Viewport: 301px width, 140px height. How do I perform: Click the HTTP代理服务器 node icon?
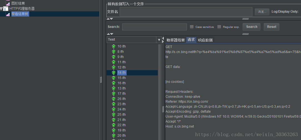(x=6, y=9)
